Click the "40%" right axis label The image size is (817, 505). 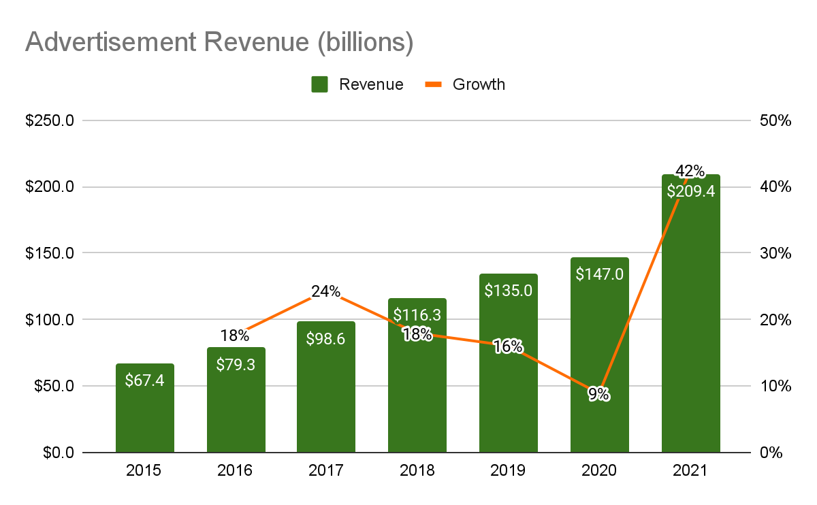tap(776, 187)
